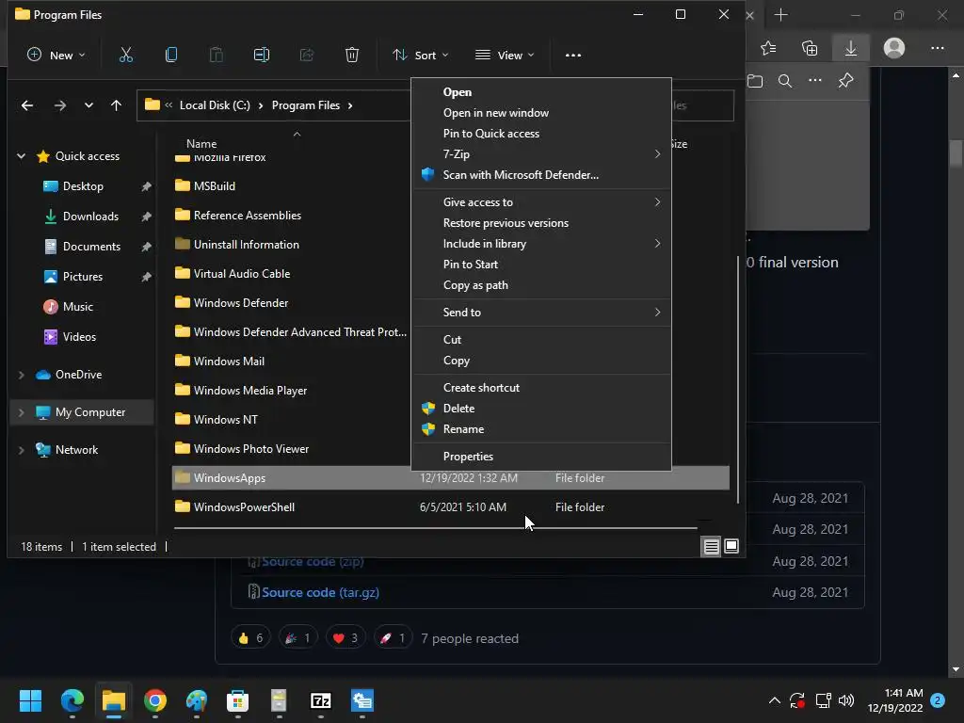Viewport: 964px width, 723px height.
Task: Go forward with the Explorer forward arrow
Action: click(x=59, y=105)
